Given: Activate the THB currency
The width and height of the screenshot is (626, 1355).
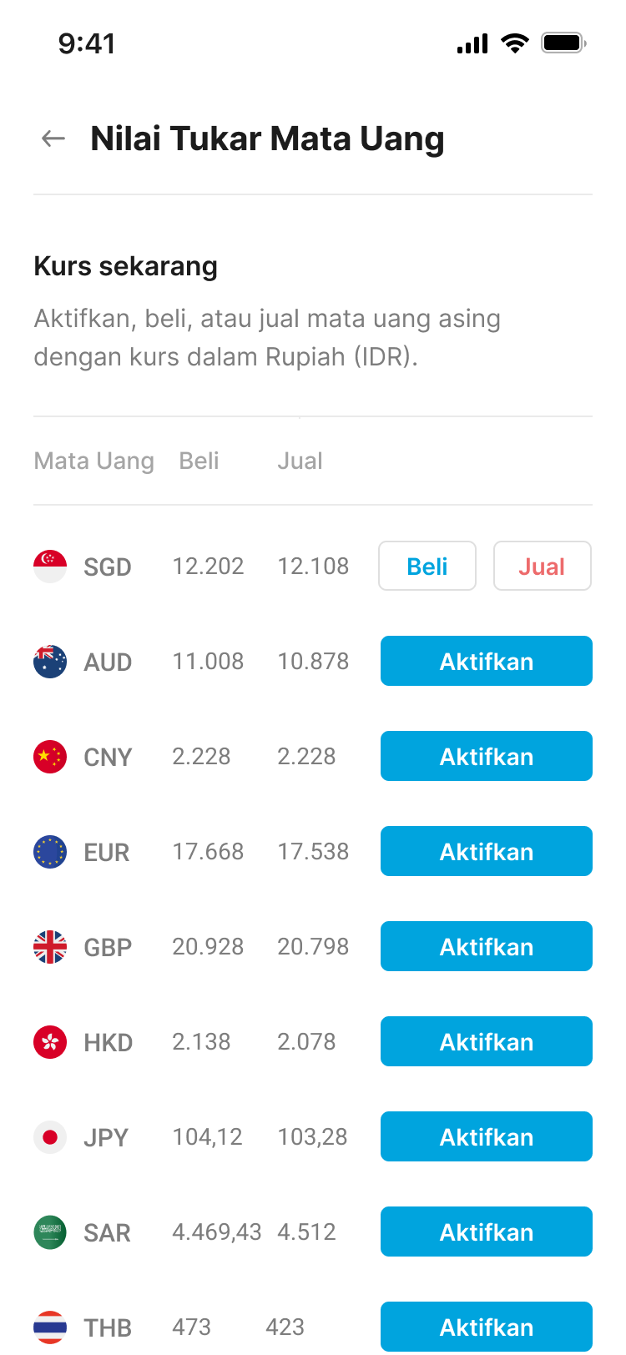Looking at the screenshot, I should point(486,1327).
